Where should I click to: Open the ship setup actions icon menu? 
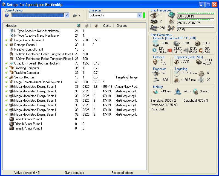coord(76,15)
